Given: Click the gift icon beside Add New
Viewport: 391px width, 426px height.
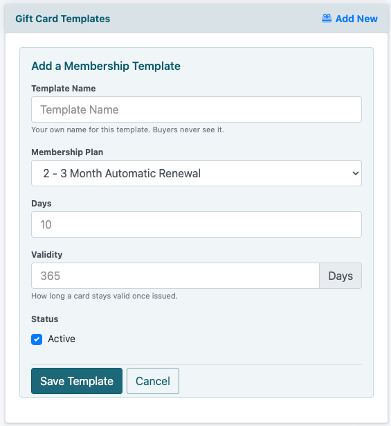Looking at the screenshot, I should (327, 19).
